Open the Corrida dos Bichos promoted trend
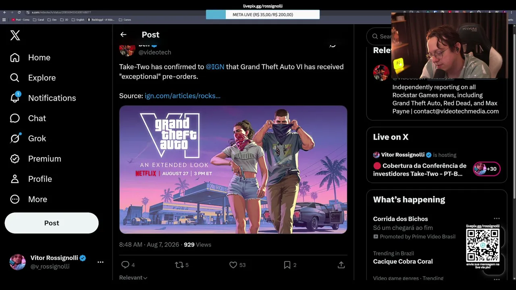516x290 pixels. (x=400, y=219)
